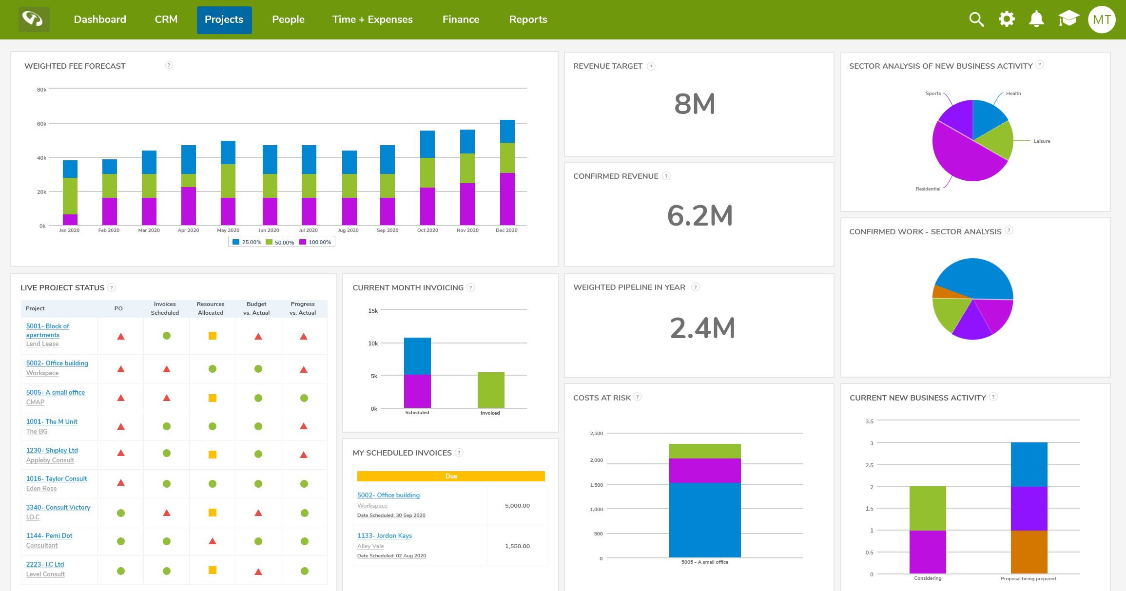Toggle the 100.00% legend series

(315, 242)
